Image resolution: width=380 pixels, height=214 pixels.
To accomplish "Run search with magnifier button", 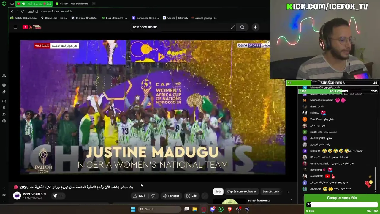I will (242, 27).
